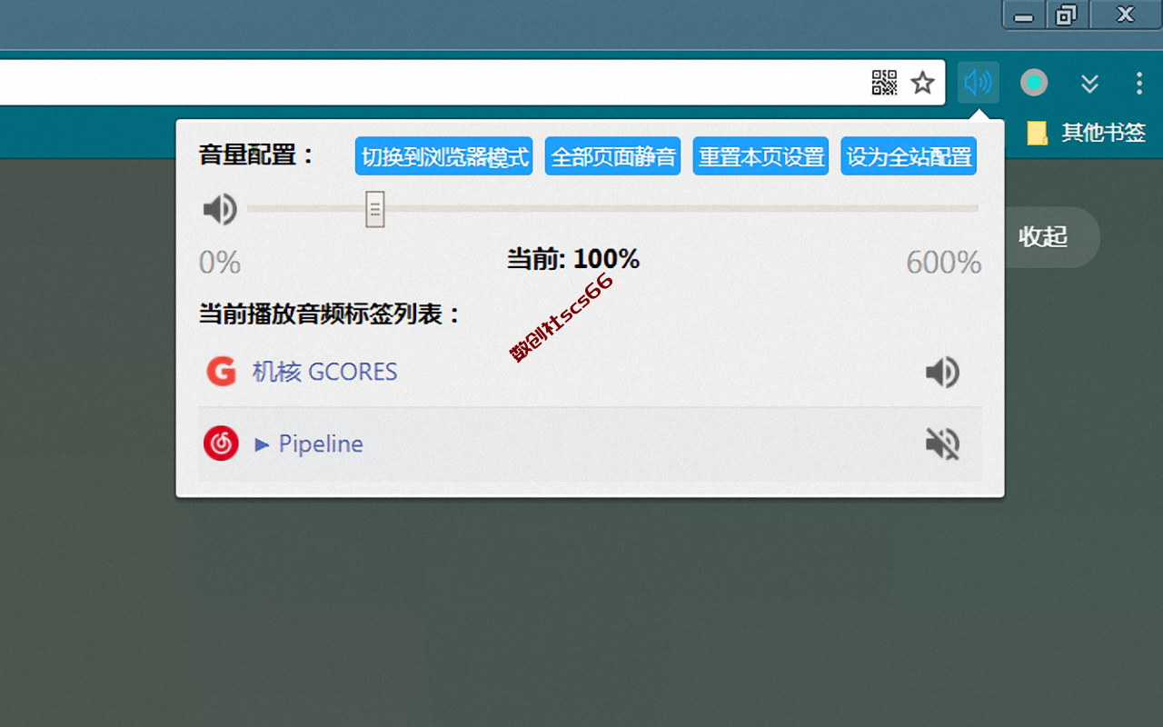Mute the 机核 GCORES tab audio
This screenshot has width=1163, height=727.
click(x=942, y=373)
